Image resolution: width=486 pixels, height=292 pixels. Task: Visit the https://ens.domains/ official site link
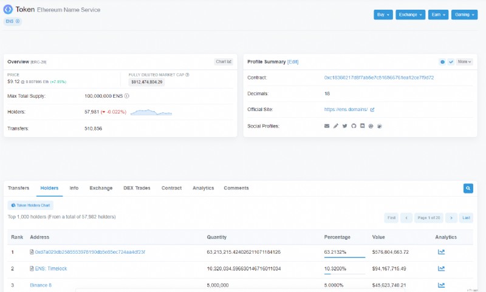click(346, 110)
